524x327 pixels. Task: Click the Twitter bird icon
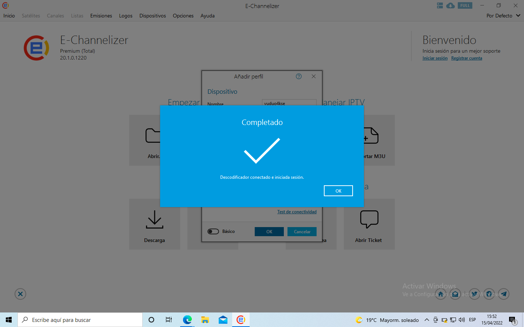coord(474,294)
